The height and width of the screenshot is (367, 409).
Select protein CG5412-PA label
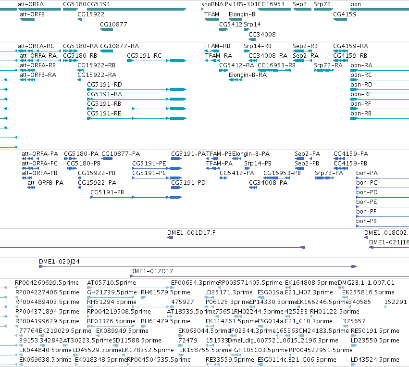pyautogui.click(x=236, y=173)
